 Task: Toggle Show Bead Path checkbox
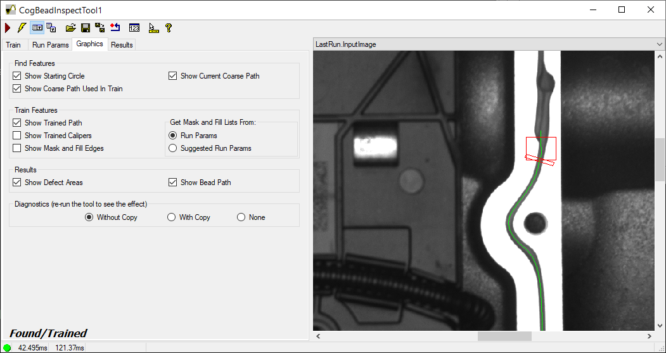coord(172,183)
